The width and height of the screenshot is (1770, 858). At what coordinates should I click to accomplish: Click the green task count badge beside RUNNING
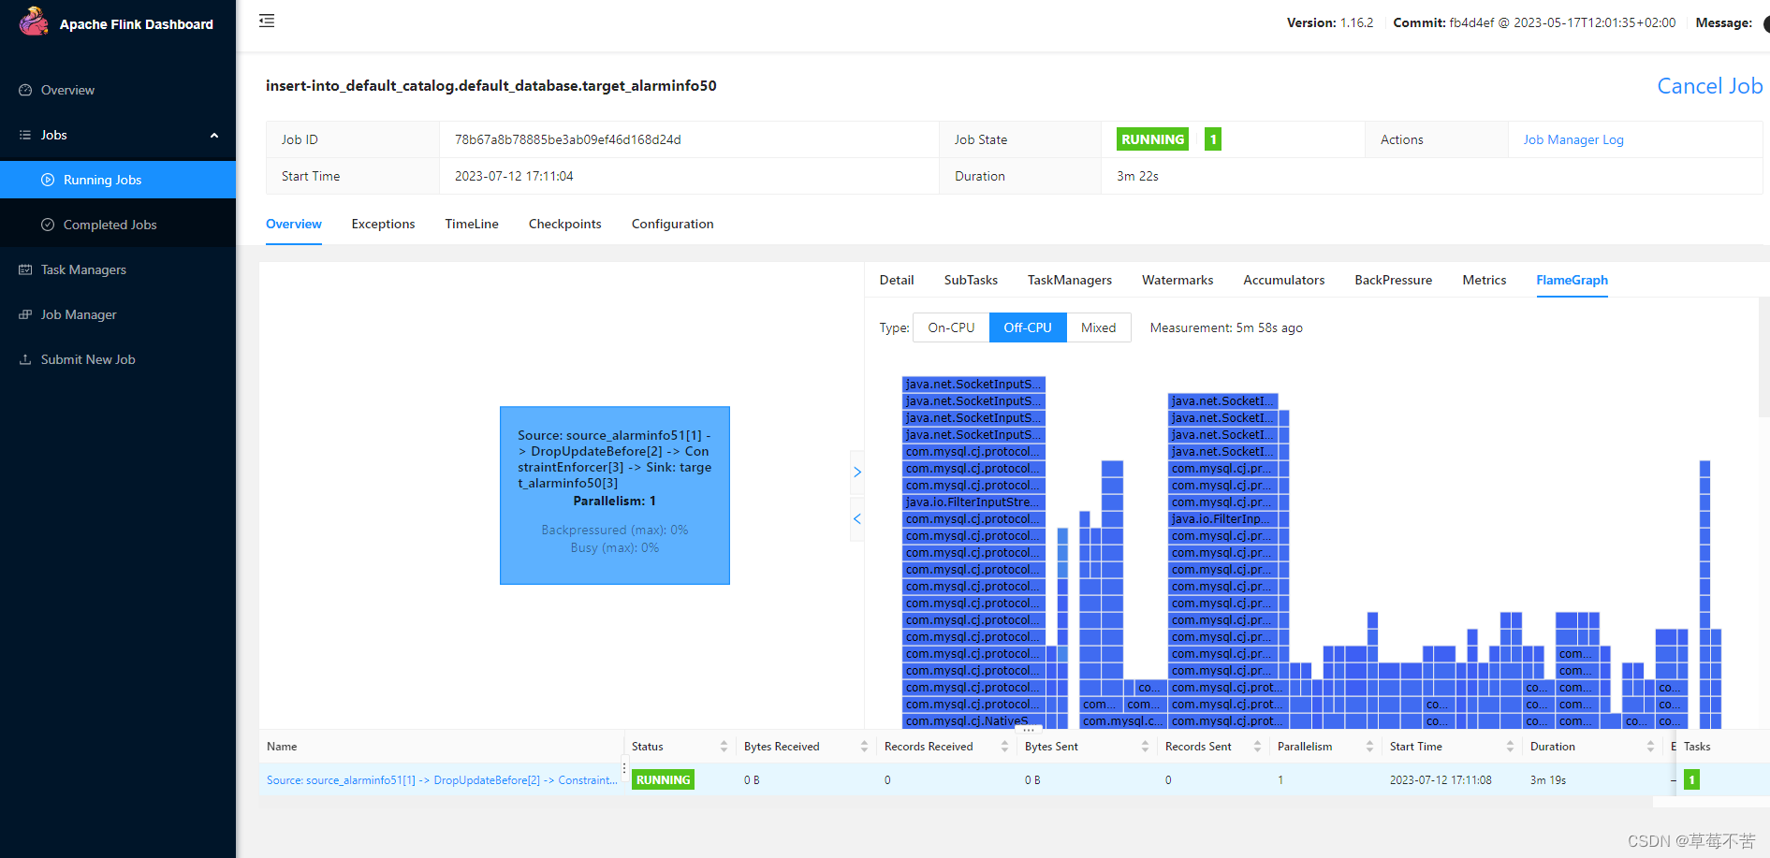1212,139
